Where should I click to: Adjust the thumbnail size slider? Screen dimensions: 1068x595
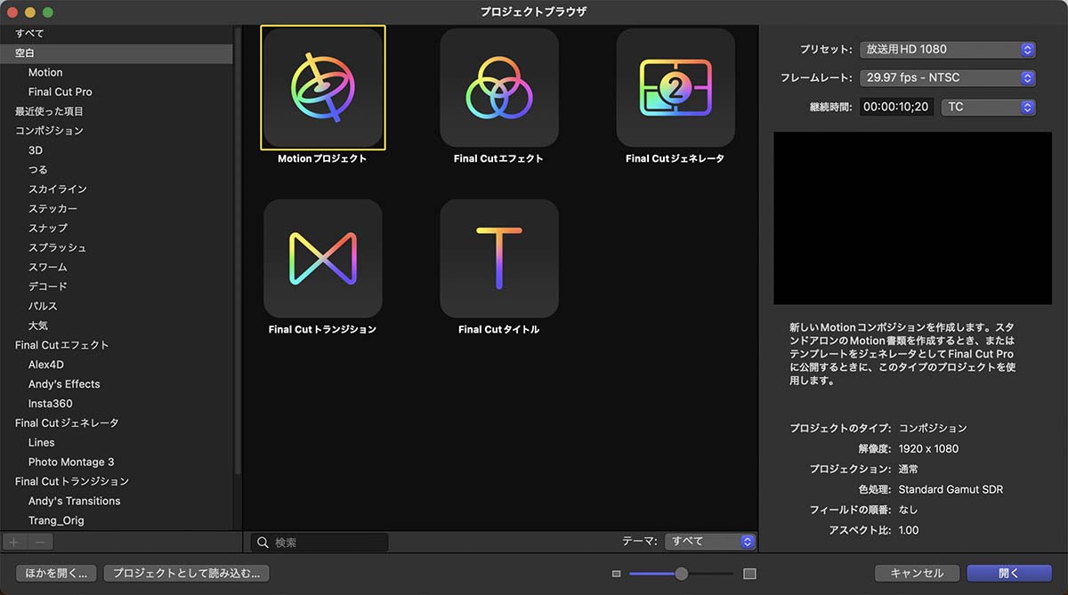[682, 574]
